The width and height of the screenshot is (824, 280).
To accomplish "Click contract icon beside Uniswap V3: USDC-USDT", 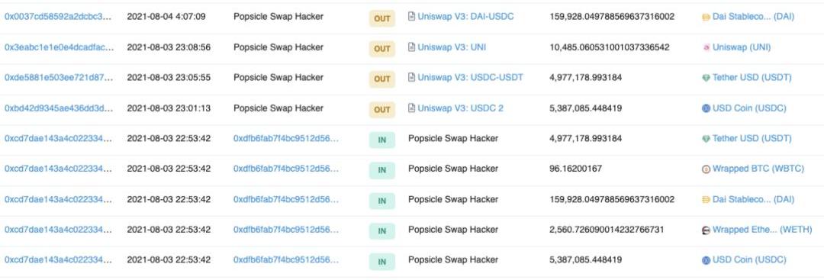I will coord(411,78).
